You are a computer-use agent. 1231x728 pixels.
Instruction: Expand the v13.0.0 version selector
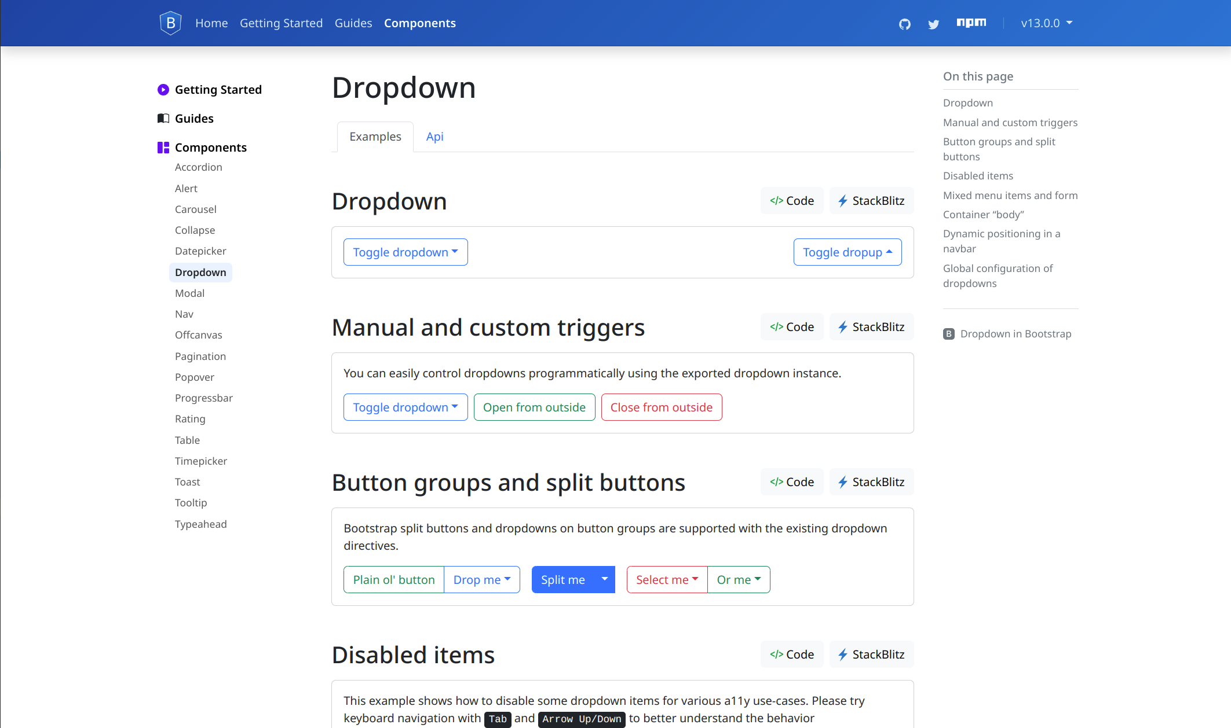click(x=1046, y=23)
